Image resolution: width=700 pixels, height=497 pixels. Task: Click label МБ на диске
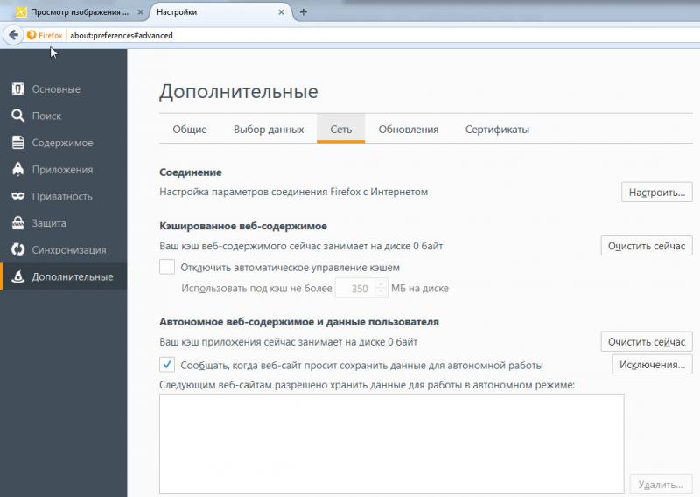coord(420,289)
